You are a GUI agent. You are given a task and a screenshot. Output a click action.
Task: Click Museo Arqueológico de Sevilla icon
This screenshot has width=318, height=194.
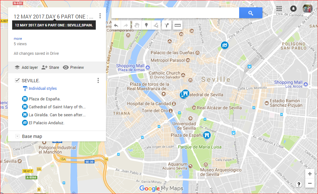point(206,164)
